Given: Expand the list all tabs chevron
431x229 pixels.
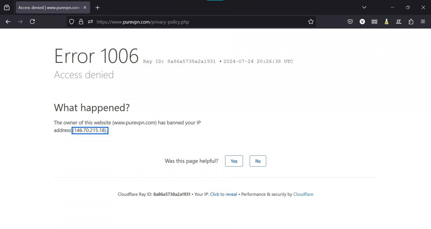Looking at the screenshot, I should (x=364, y=8).
